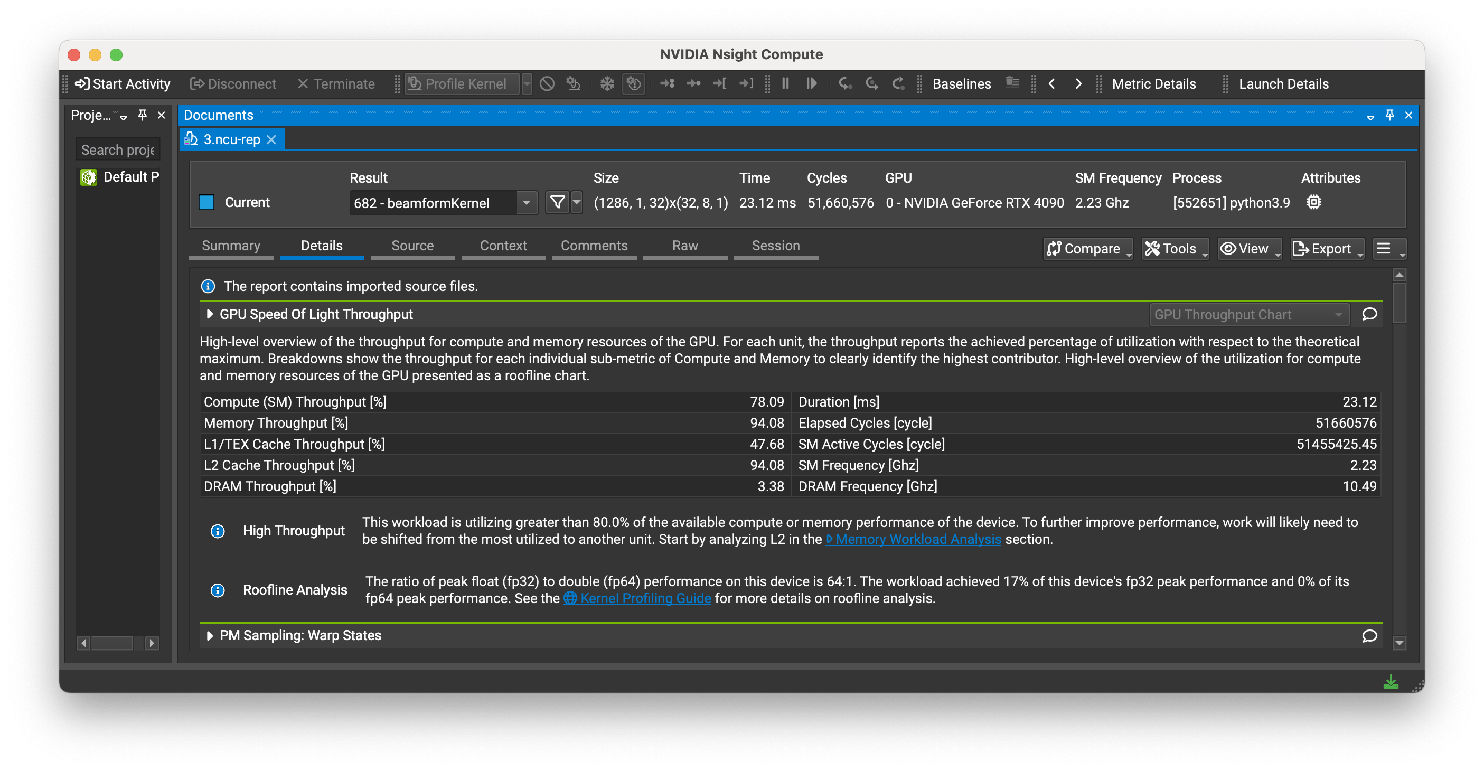Click the arrow-with-two-dots icon
Viewport: 1484px width, 771px height.
click(x=667, y=84)
